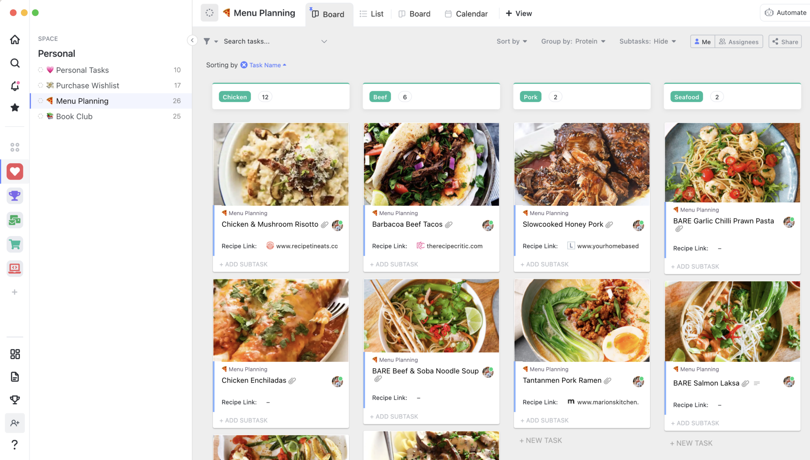
Task: Remove the Task Name sort via the x badge
Action: pos(243,65)
